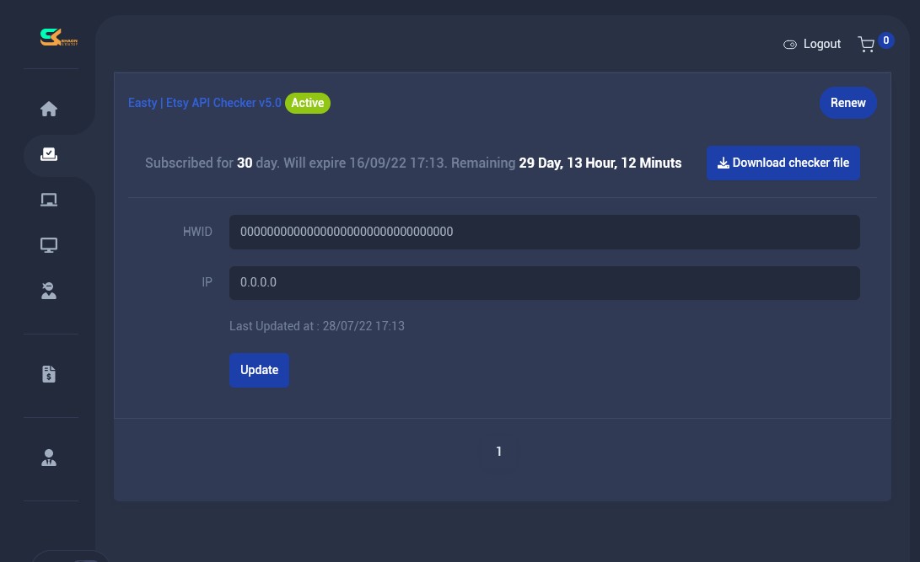Open the laptop icon in the sidebar
Image resolution: width=920 pixels, height=562 pixels.
(49, 200)
